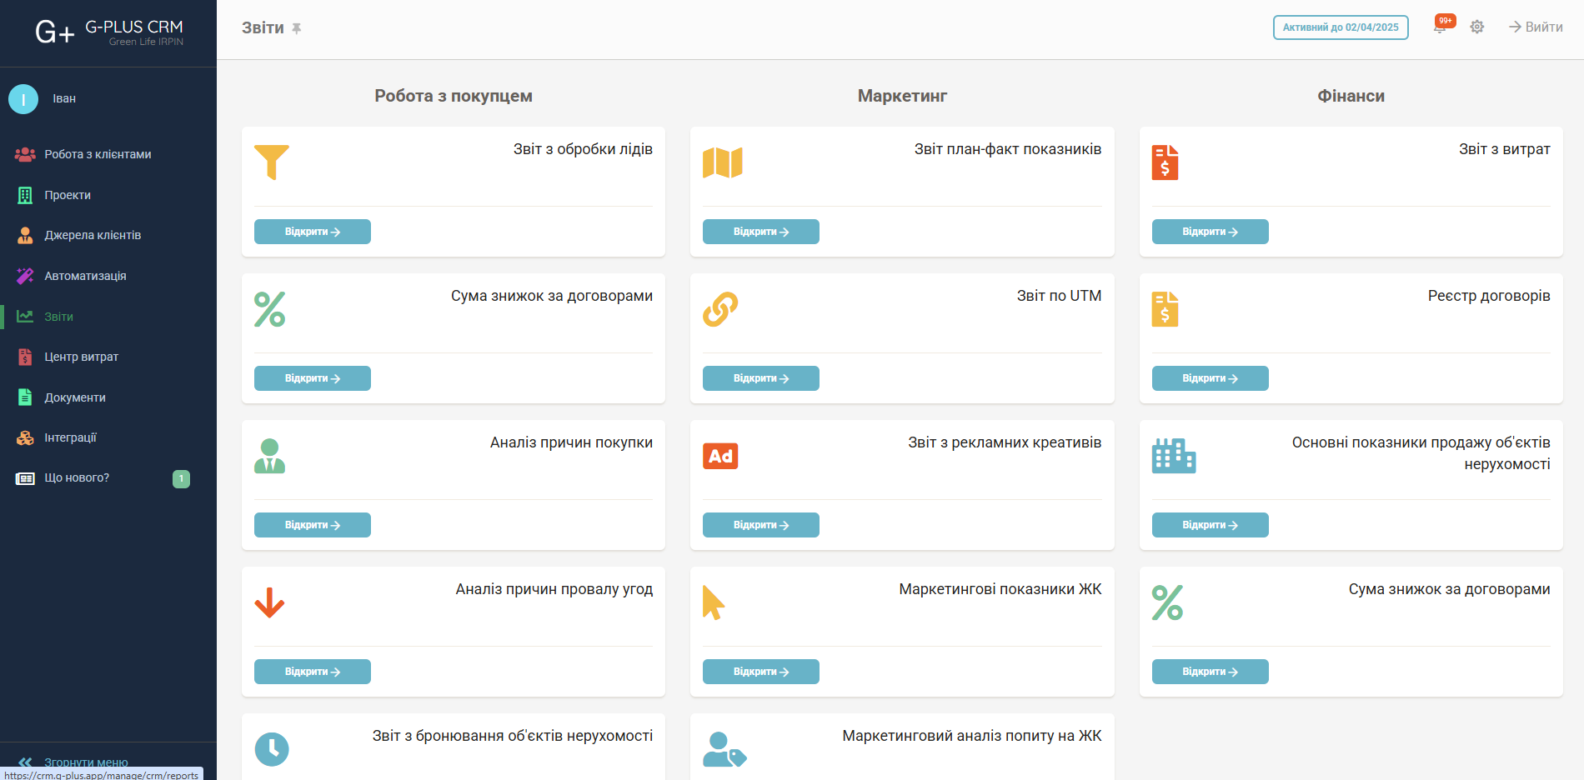
Task: Open Аналіз причин провалу угод report
Action: [x=313, y=672]
